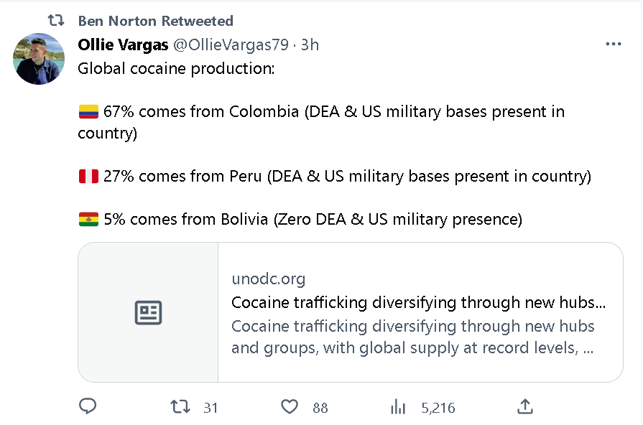Open the @OllieVargas79 handle
Image resolution: width=643 pixels, height=425 pixels.
pyautogui.click(x=231, y=45)
